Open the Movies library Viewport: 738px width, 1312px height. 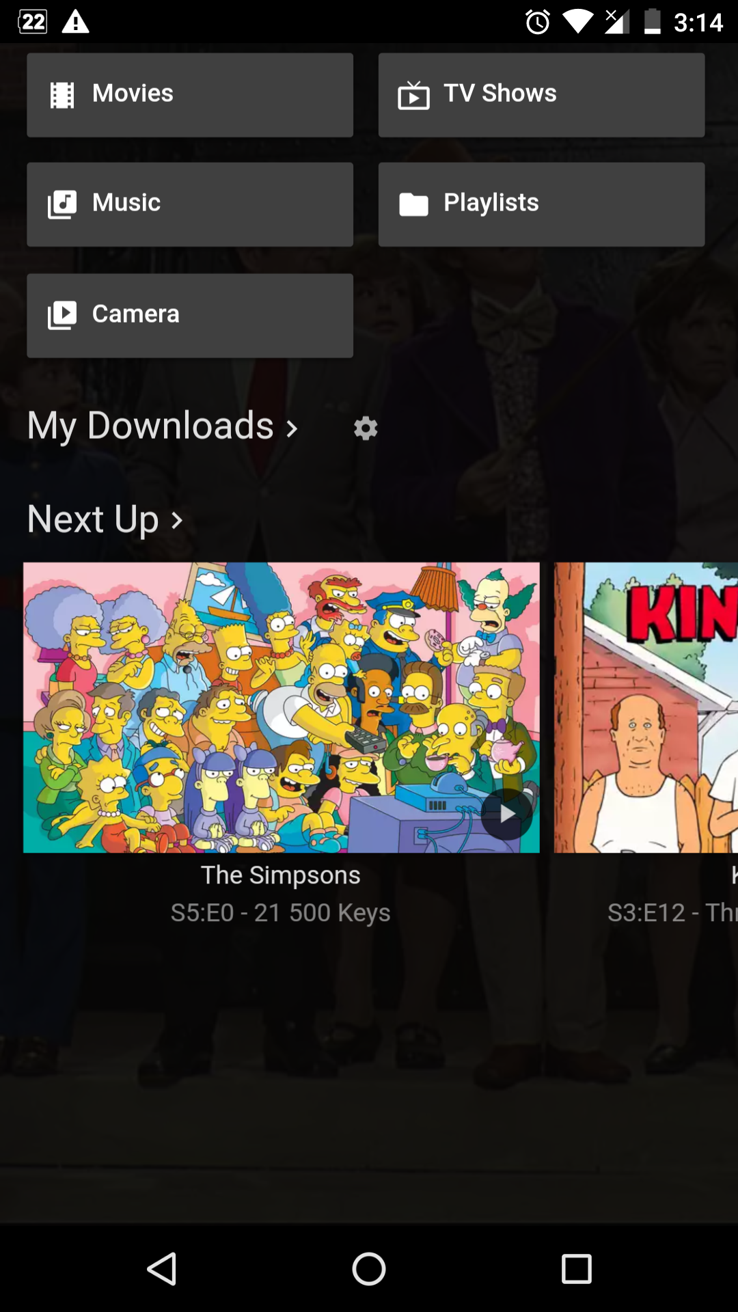190,95
